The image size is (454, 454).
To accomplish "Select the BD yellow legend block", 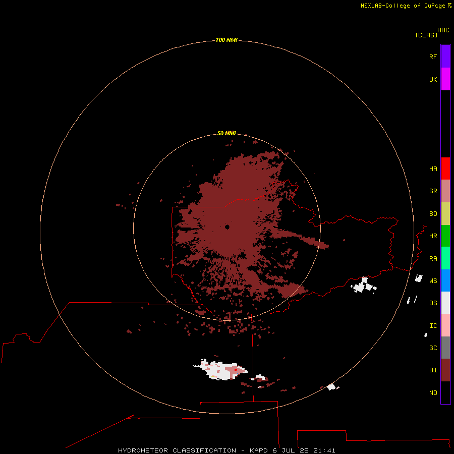I will pyautogui.click(x=445, y=213).
